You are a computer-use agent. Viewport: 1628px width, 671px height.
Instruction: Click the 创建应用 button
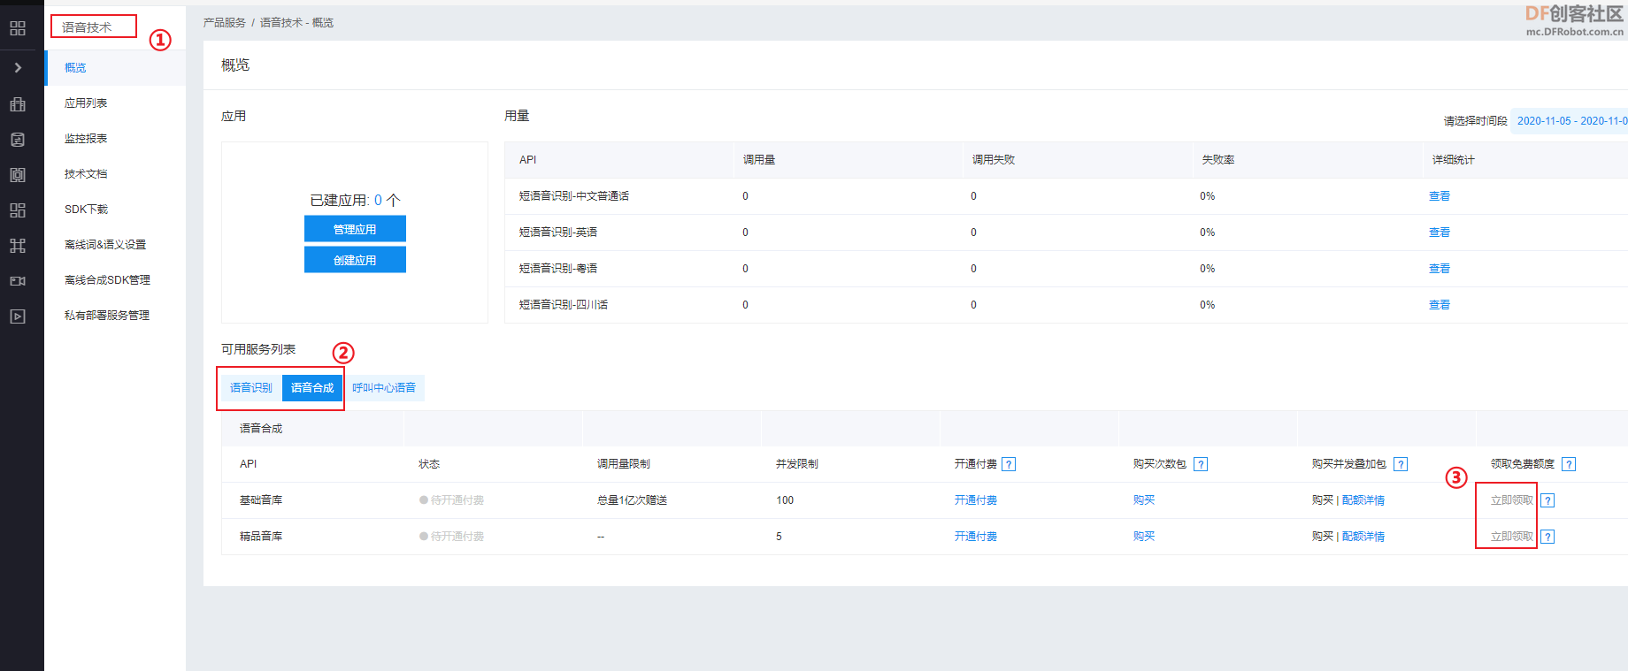(x=355, y=260)
